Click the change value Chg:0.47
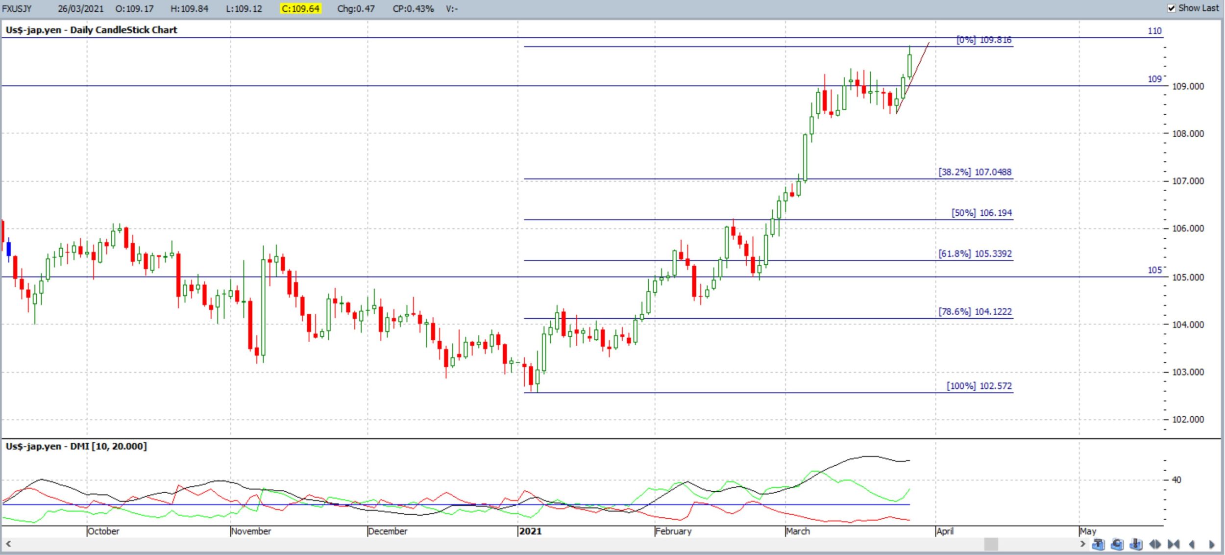Screen dimensions: 1225x555 pos(356,9)
